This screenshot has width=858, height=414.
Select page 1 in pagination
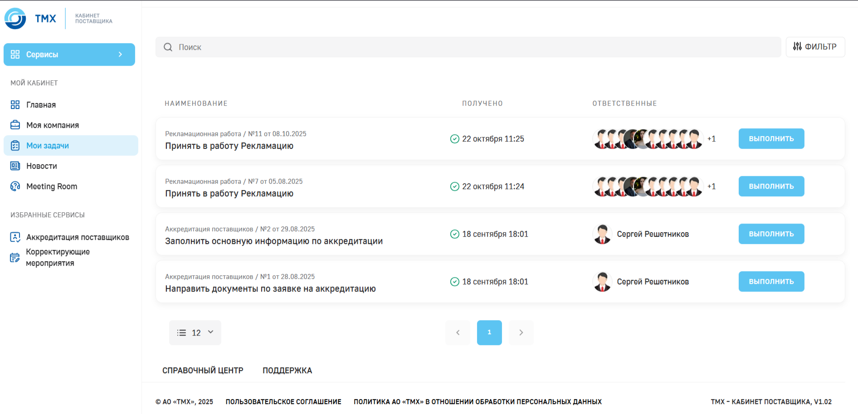(489, 333)
